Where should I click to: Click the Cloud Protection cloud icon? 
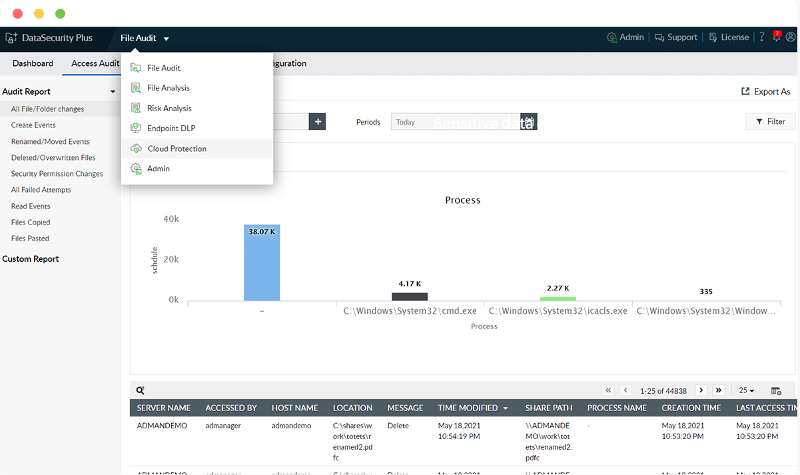click(x=136, y=149)
